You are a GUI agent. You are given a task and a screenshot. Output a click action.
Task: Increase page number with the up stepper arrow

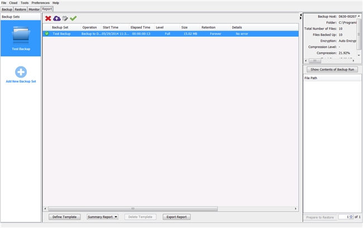[351, 216]
